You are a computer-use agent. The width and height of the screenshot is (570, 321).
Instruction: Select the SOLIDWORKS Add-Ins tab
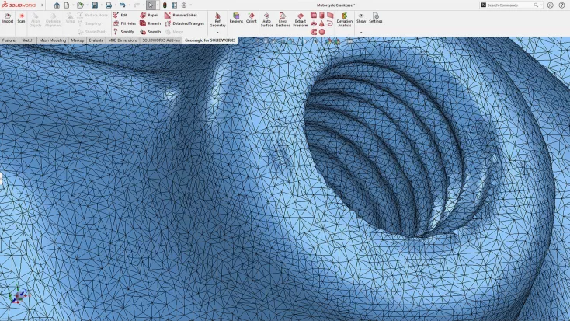[161, 40]
